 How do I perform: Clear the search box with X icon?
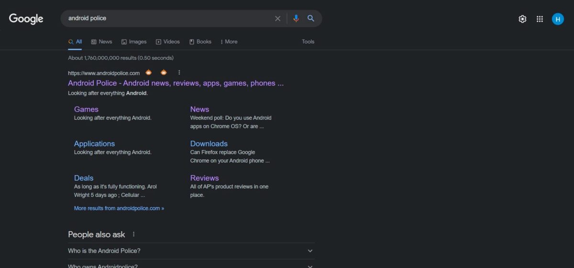pos(277,19)
